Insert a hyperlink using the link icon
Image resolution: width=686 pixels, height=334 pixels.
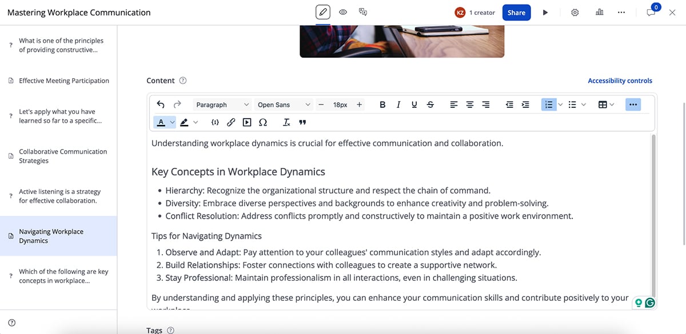(x=231, y=122)
